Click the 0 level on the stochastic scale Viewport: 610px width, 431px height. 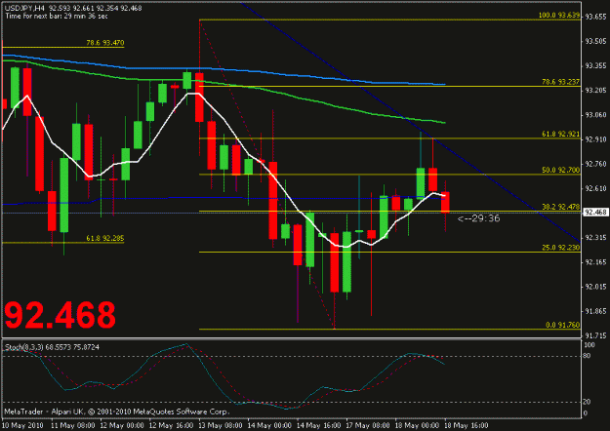coord(586,413)
